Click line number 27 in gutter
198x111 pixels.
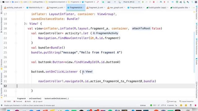(x=5, y=62)
